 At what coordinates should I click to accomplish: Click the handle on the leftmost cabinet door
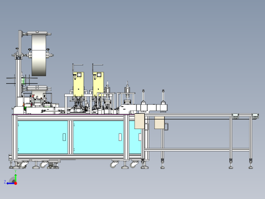(x=64, y=137)
